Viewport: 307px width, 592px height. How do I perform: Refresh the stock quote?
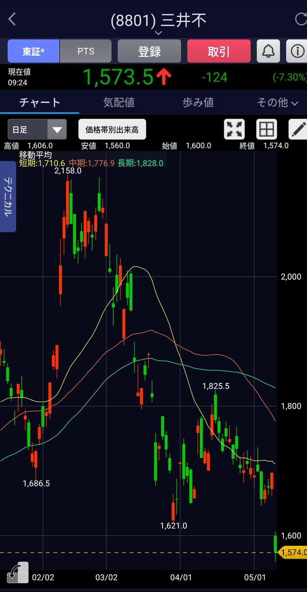300,20
